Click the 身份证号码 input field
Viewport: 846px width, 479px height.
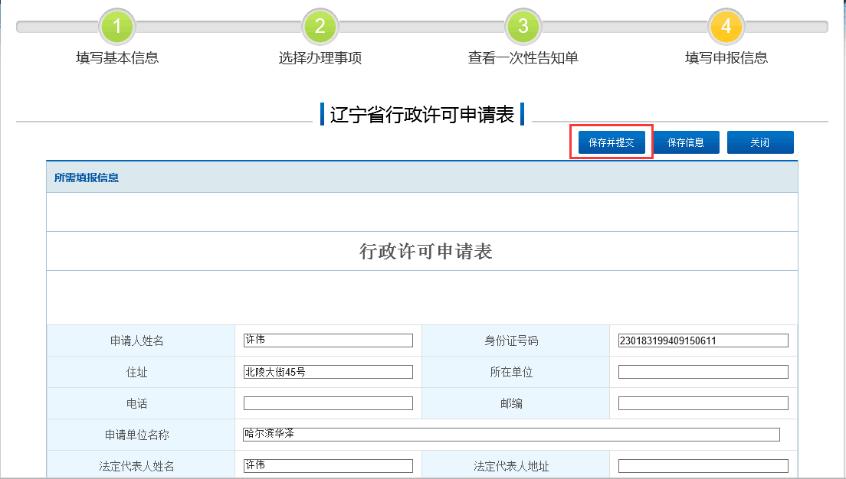[x=703, y=341]
